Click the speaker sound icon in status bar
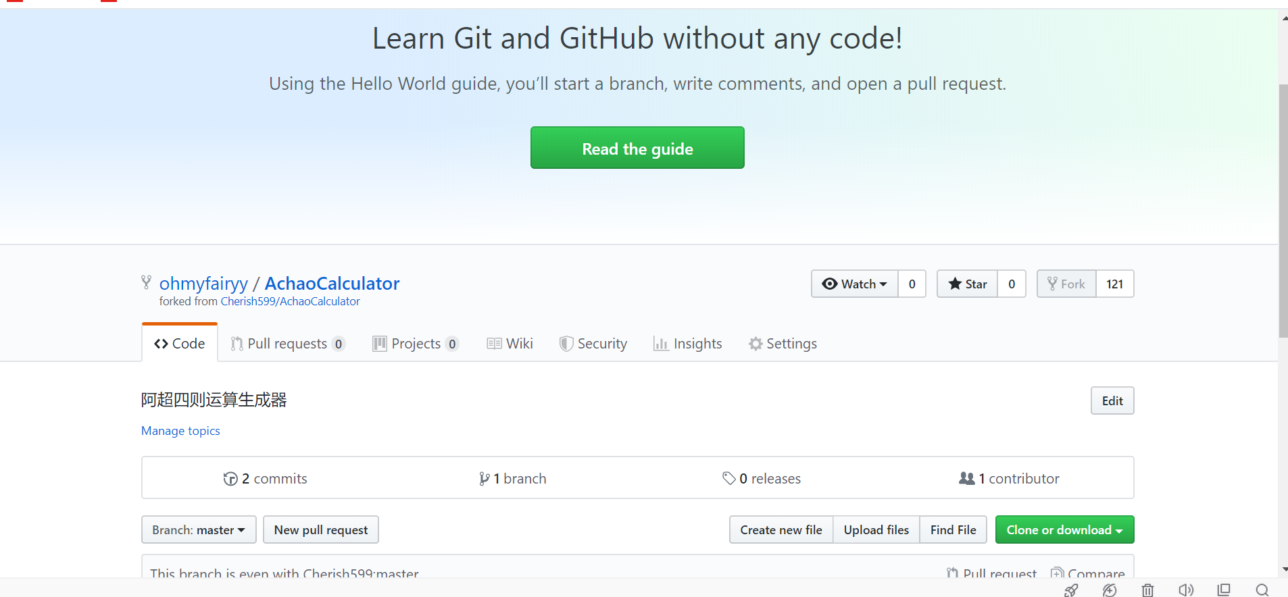This screenshot has width=1288, height=597. click(x=1186, y=590)
